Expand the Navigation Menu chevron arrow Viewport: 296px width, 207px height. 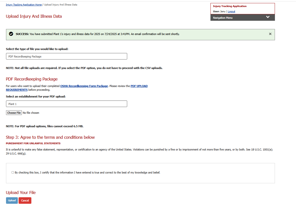(x=268, y=17)
